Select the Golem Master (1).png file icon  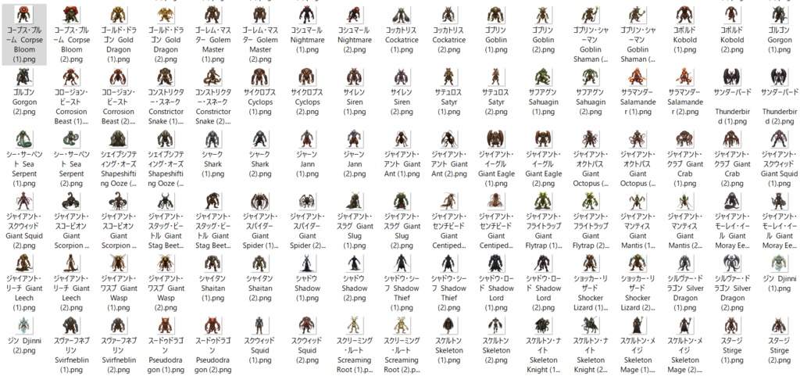click(212, 14)
